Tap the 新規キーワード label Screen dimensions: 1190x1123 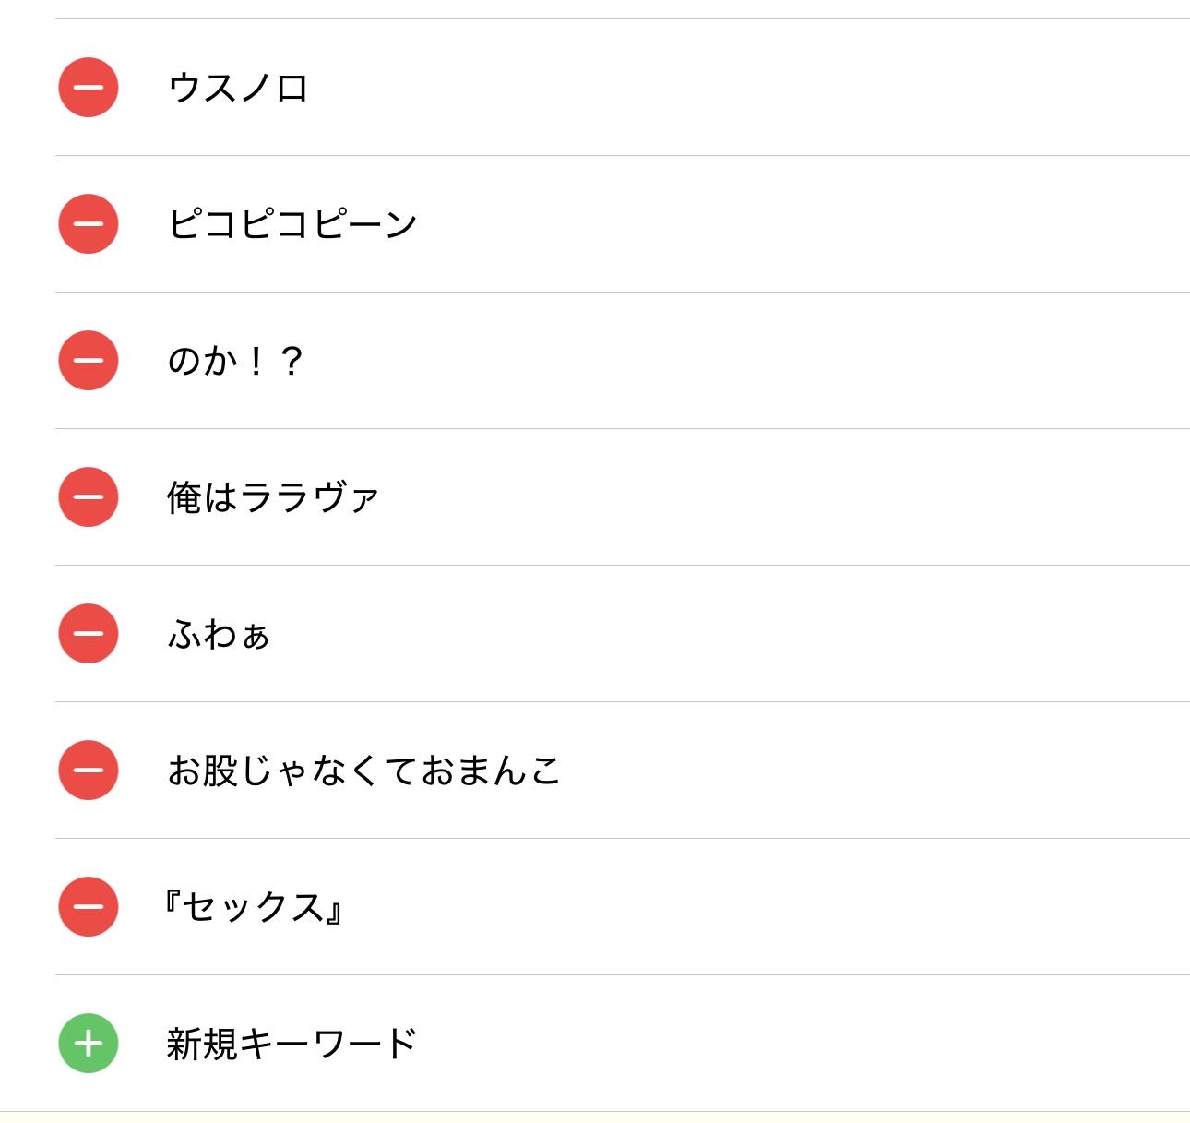pyautogui.click(x=292, y=1044)
